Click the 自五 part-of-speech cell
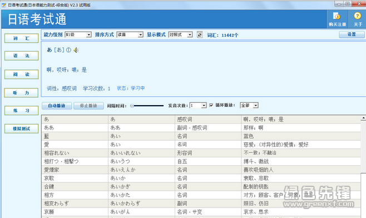 point(208,161)
